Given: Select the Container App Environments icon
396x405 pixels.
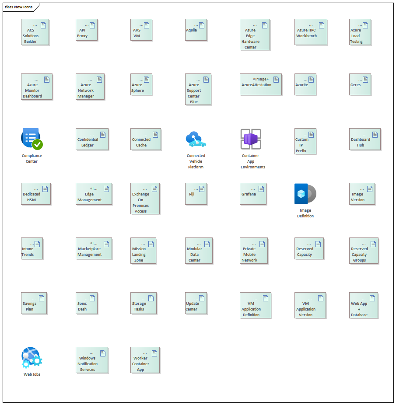Looking at the screenshot, I should tap(251, 139).
